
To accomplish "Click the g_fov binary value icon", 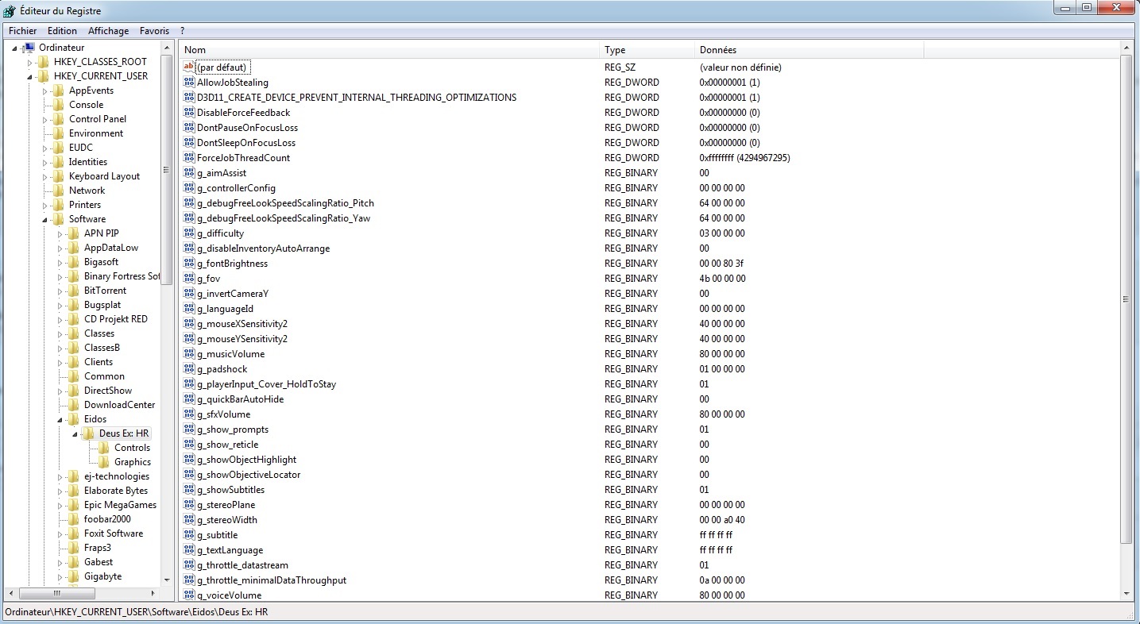I will point(189,278).
